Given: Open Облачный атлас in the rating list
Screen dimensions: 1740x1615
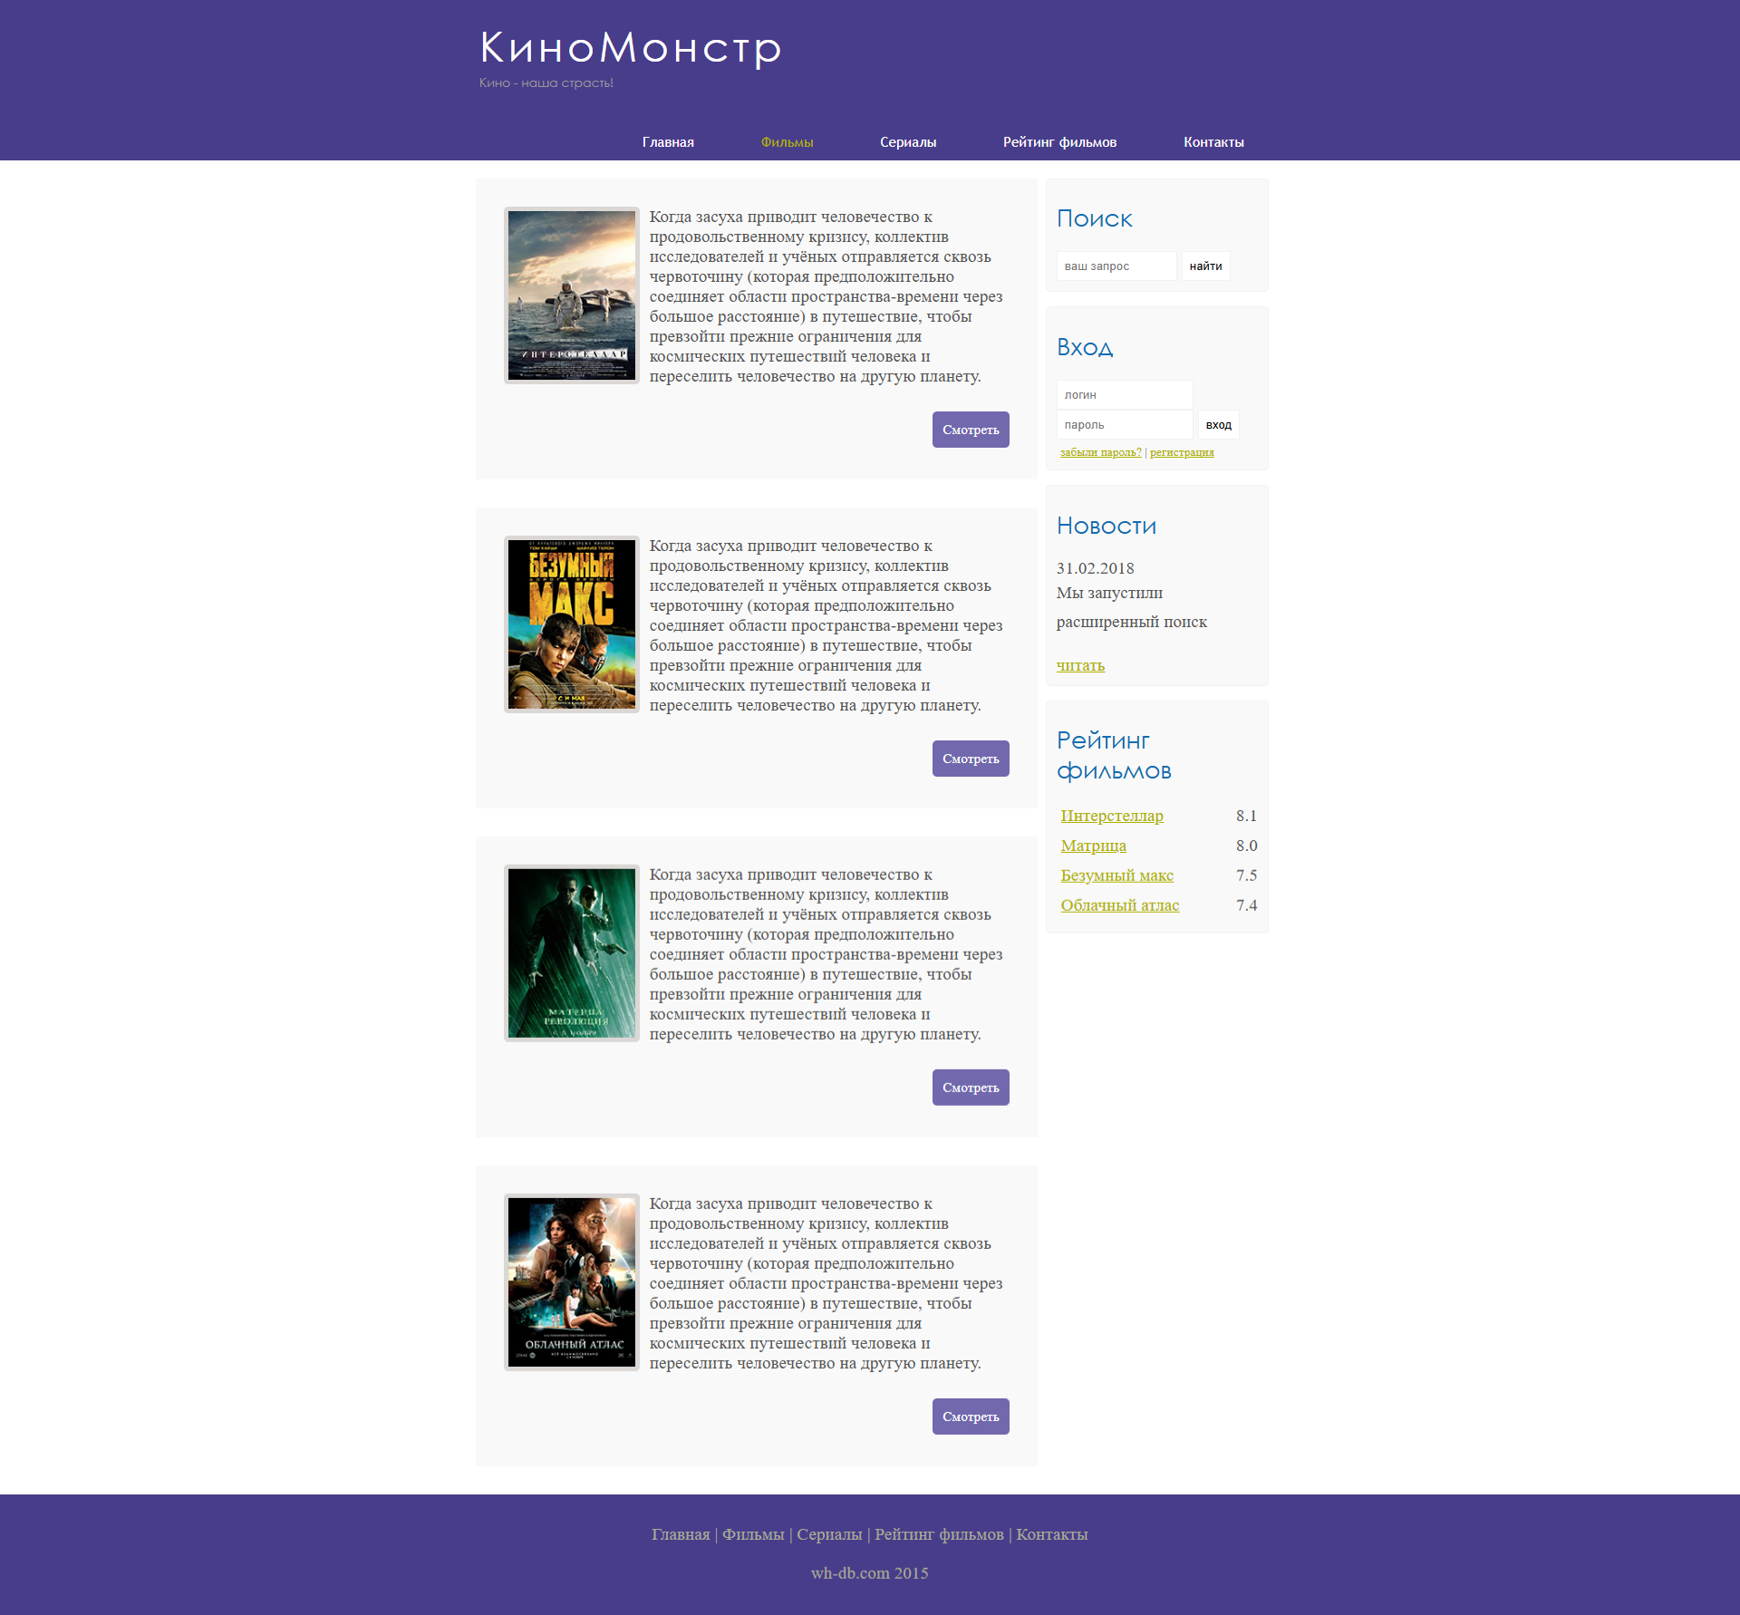Looking at the screenshot, I should tap(1119, 905).
